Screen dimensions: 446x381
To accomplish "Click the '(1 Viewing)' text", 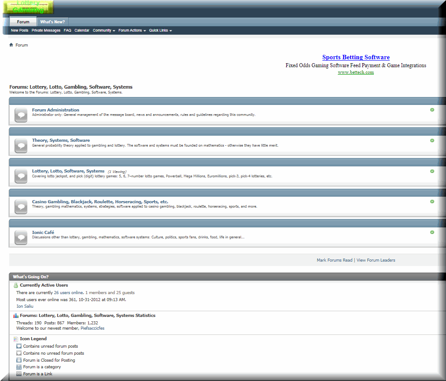I will click(x=117, y=172).
